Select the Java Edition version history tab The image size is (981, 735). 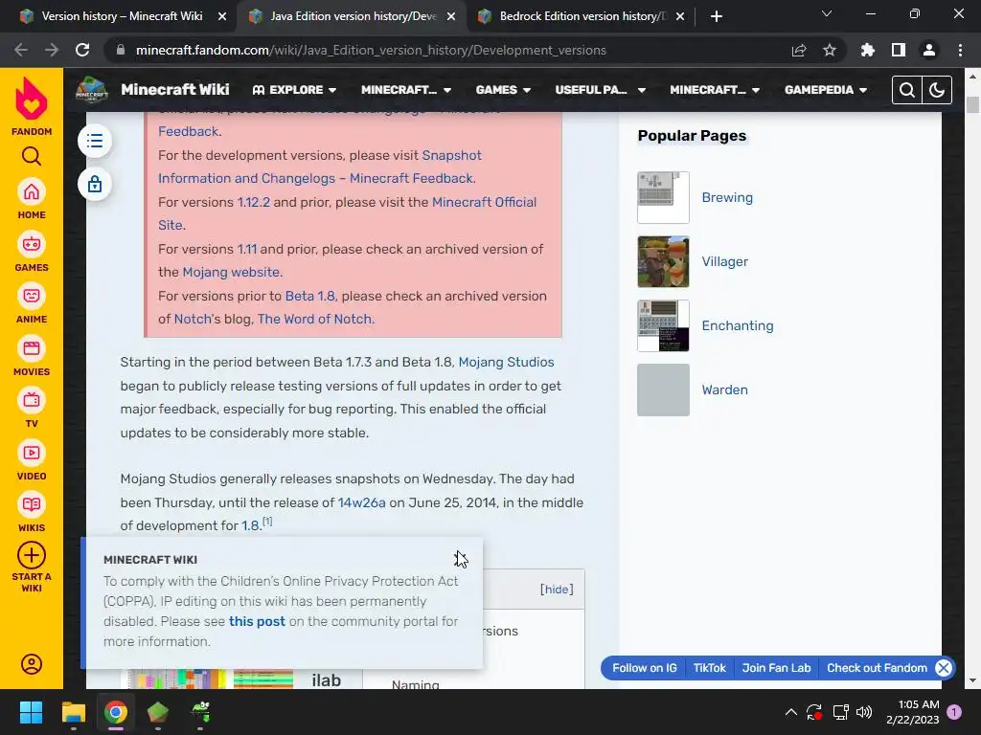tap(354, 16)
